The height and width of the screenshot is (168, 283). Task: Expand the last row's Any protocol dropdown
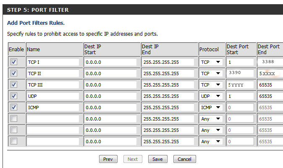(211, 142)
